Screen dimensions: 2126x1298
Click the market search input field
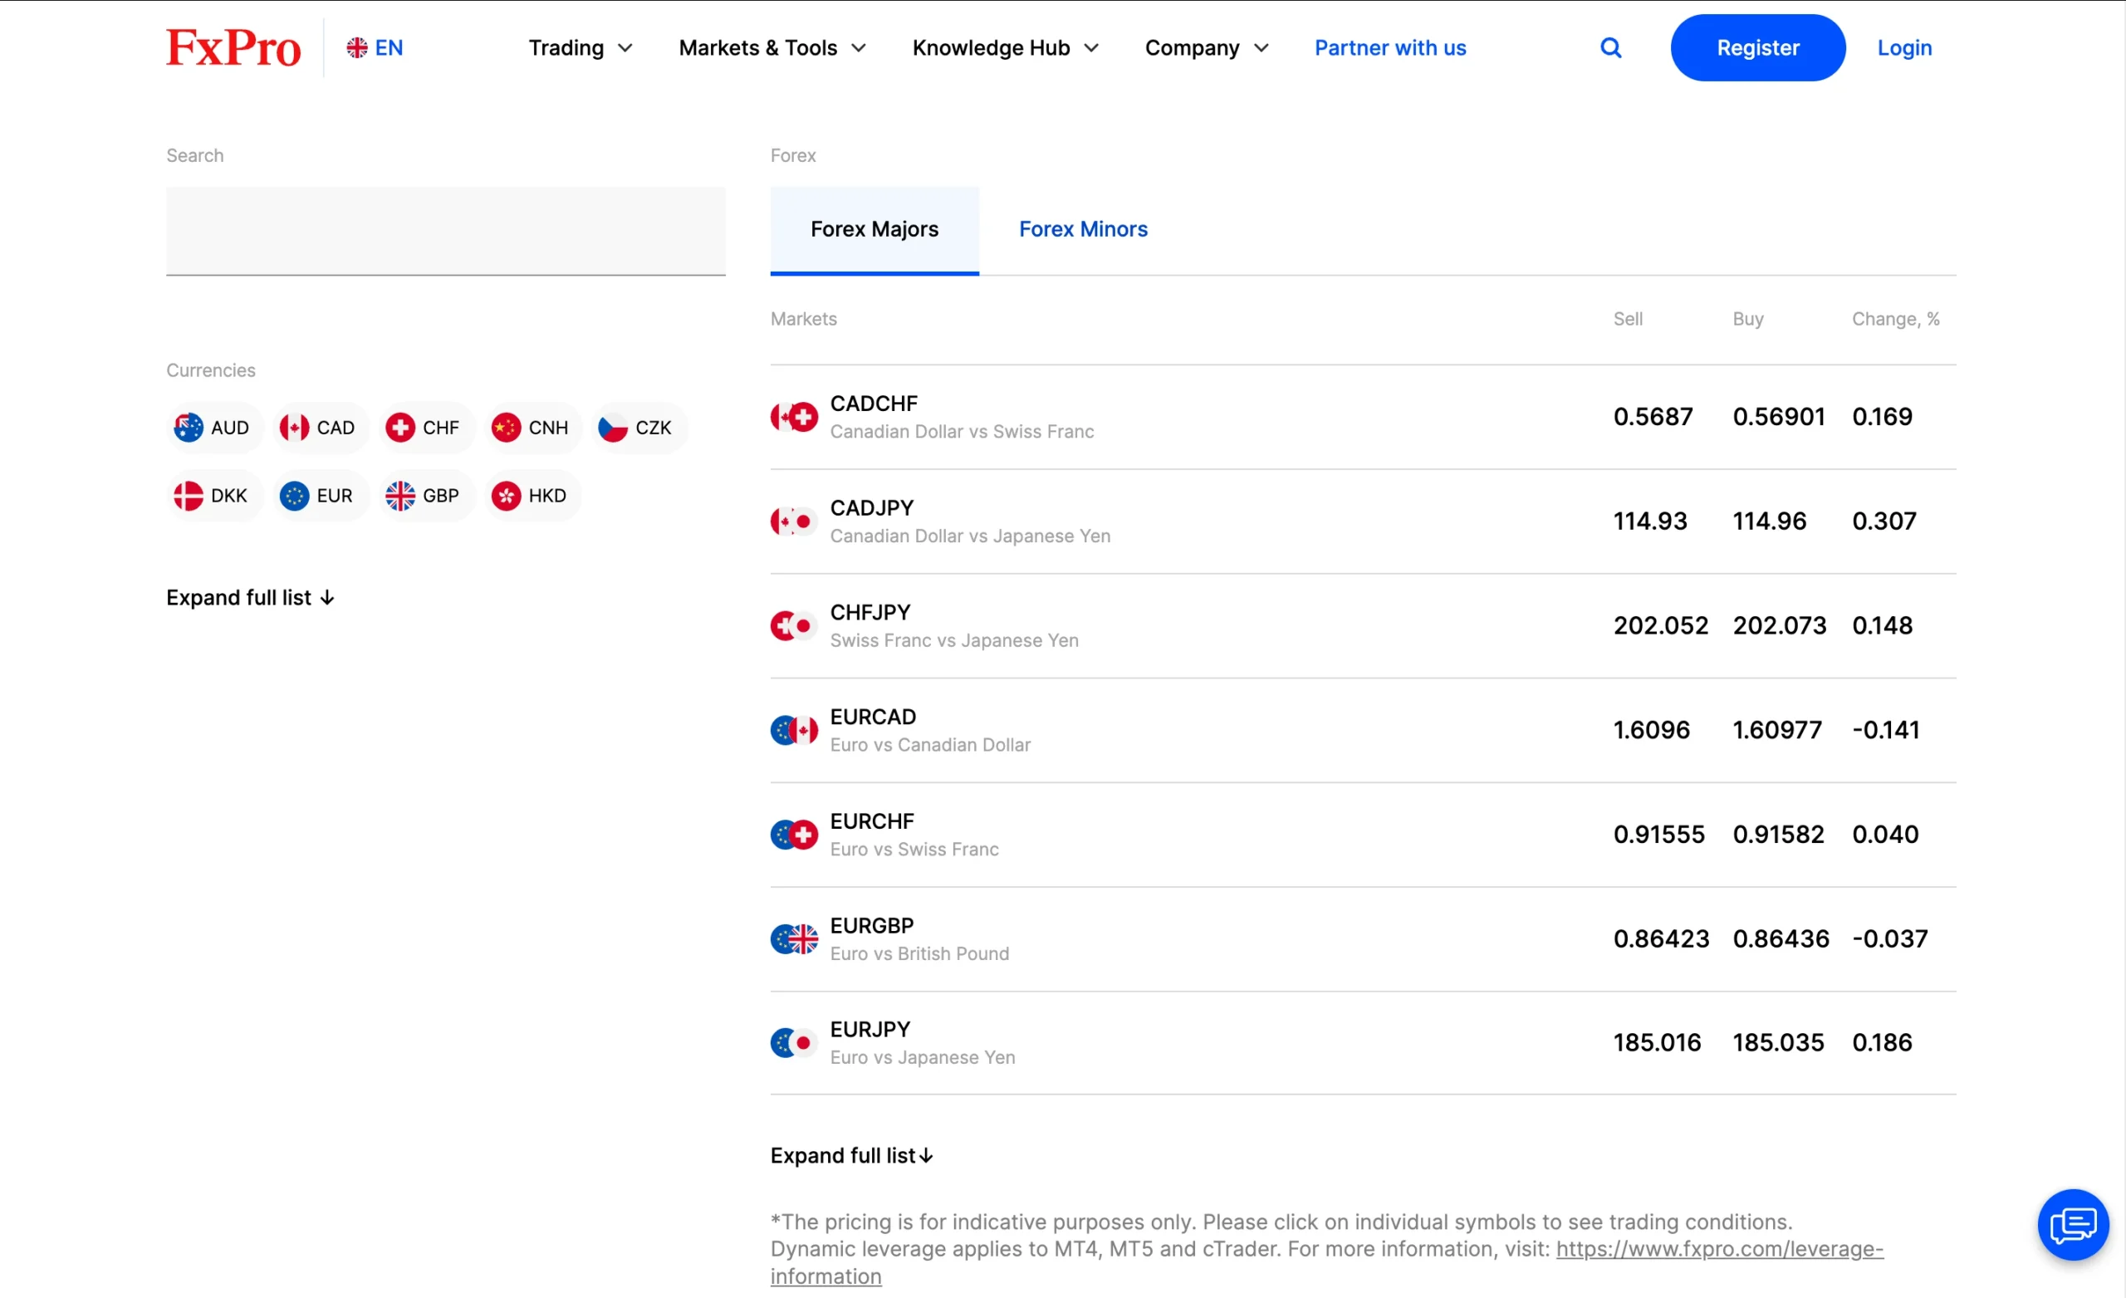point(445,232)
